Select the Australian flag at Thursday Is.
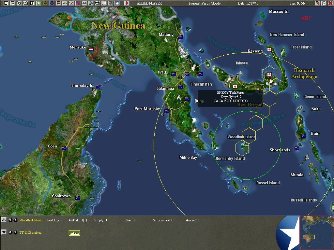Viewport: 334px width, 250px height. 98,87
